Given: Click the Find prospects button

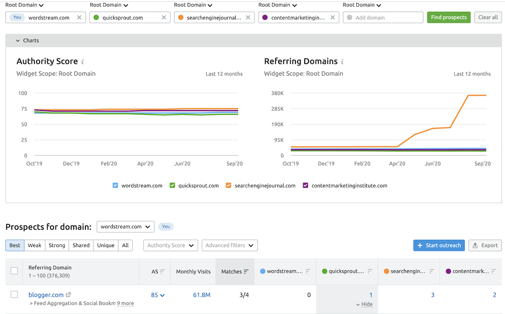Looking at the screenshot, I should point(449,17).
